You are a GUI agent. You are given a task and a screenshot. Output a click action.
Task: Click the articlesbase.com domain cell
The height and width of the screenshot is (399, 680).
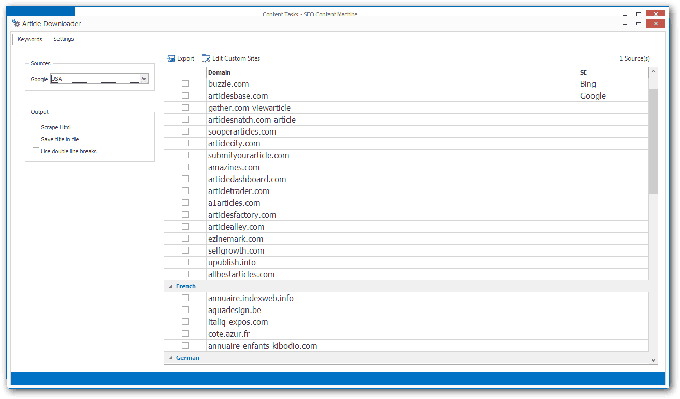click(x=392, y=96)
